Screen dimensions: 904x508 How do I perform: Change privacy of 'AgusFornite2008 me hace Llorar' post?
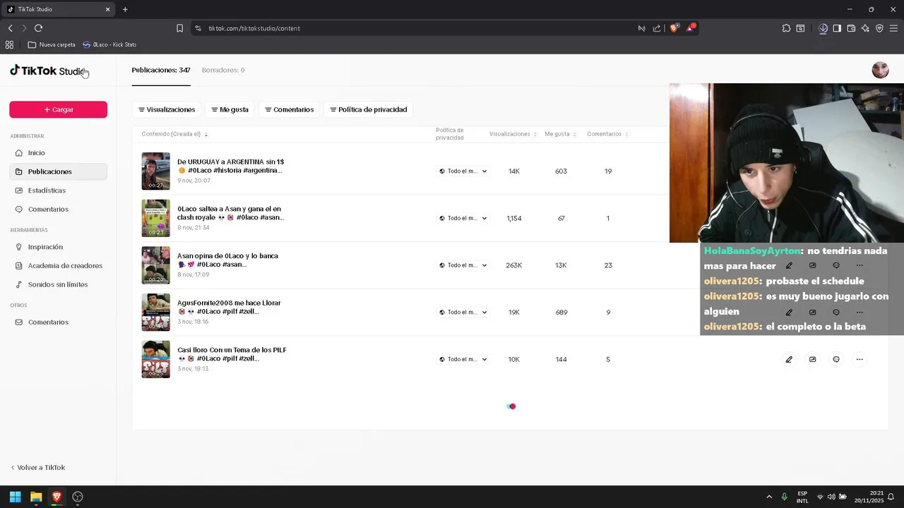click(463, 312)
